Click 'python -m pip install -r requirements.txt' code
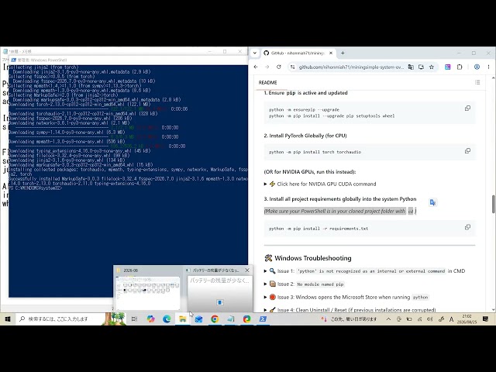496x372 pixels. coord(319,229)
